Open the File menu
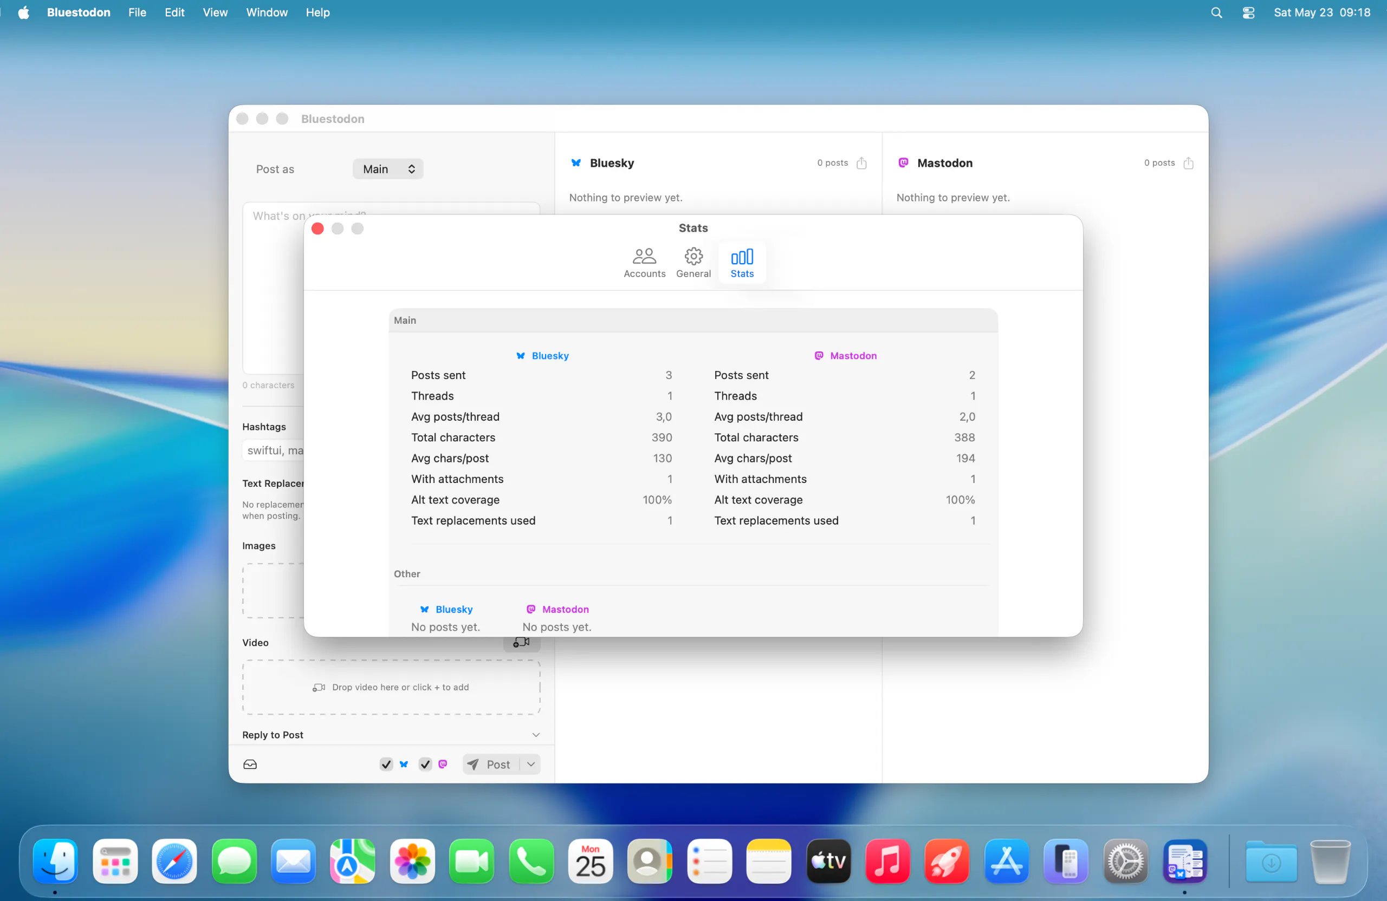1387x901 pixels. 137,12
